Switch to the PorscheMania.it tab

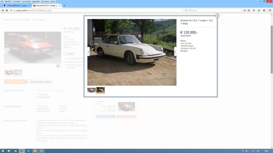coord(17,6)
